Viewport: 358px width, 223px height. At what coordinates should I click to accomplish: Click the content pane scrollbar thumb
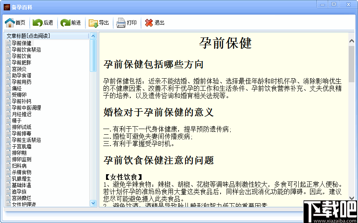(x=352, y=64)
